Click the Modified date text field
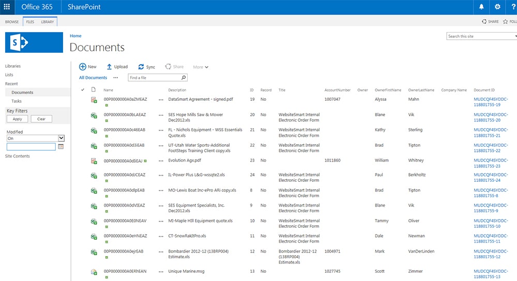The image size is (517, 281). 31,147
